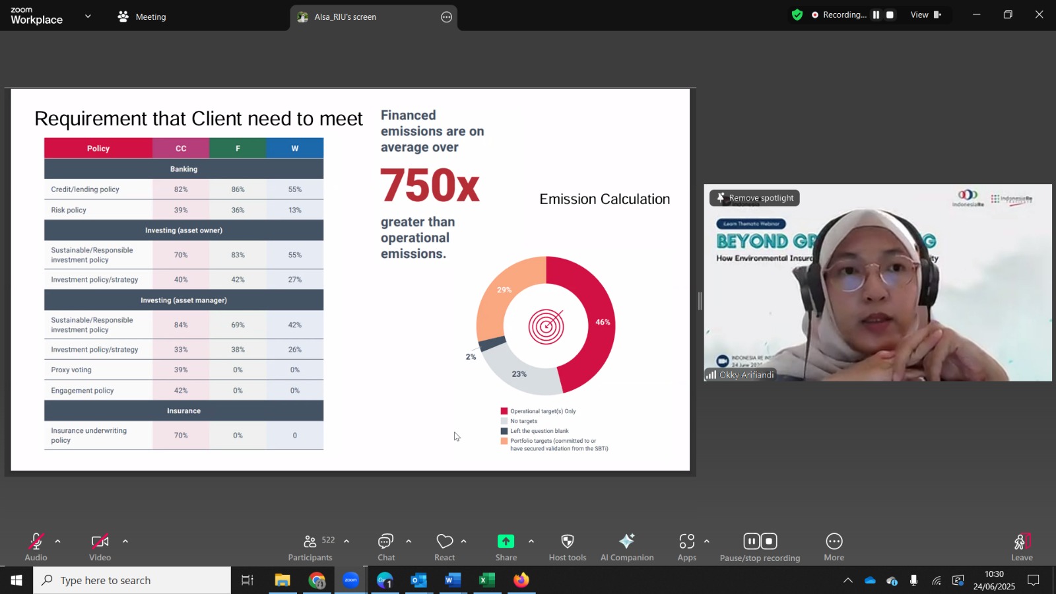Switch to the Meeting tab
Image resolution: width=1056 pixels, height=594 pixels.
[x=142, y=16]
